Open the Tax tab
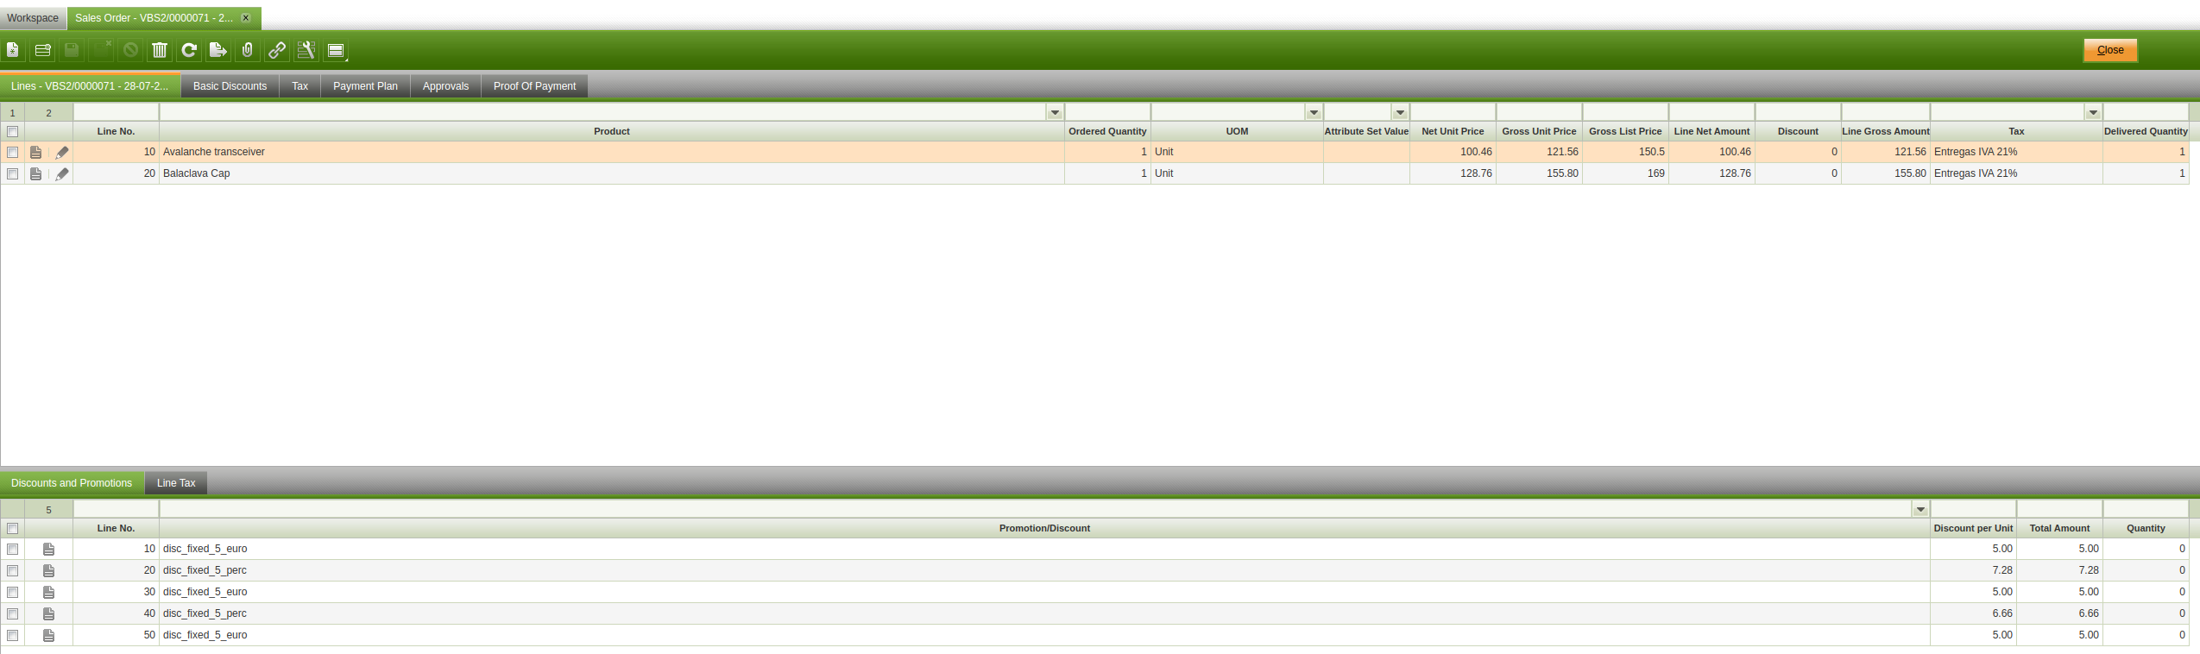 point(300,86)
